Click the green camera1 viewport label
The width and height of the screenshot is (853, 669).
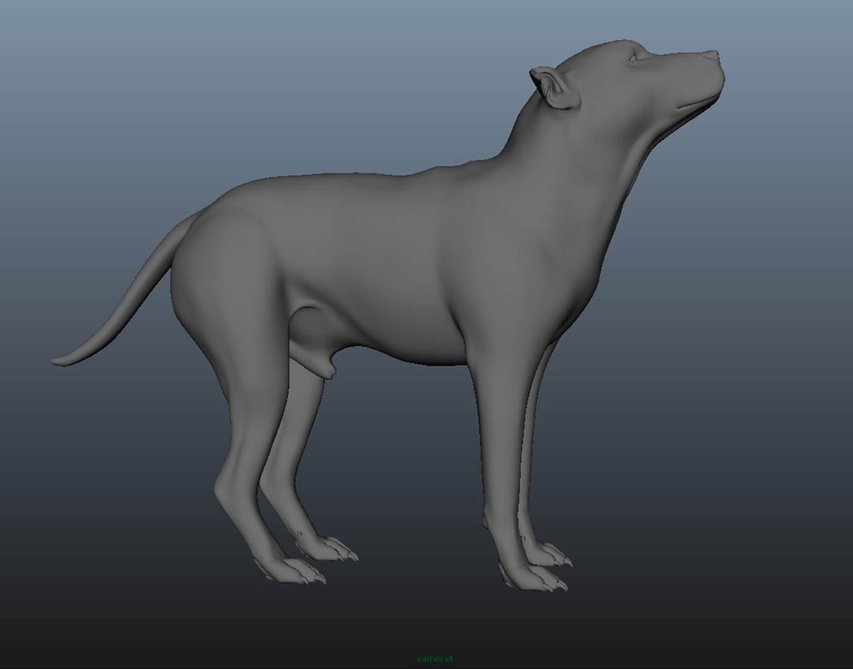point(435,658)
